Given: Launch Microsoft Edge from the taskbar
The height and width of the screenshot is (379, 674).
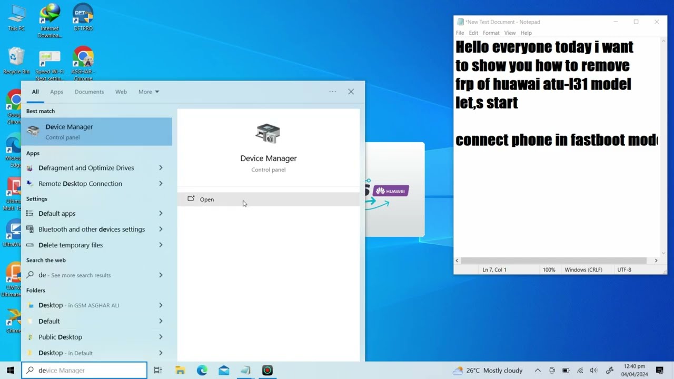Looking at the screenshot, I should (x=202, y=371).
